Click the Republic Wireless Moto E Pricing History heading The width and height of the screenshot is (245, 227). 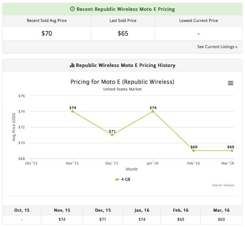click(126, 65)
